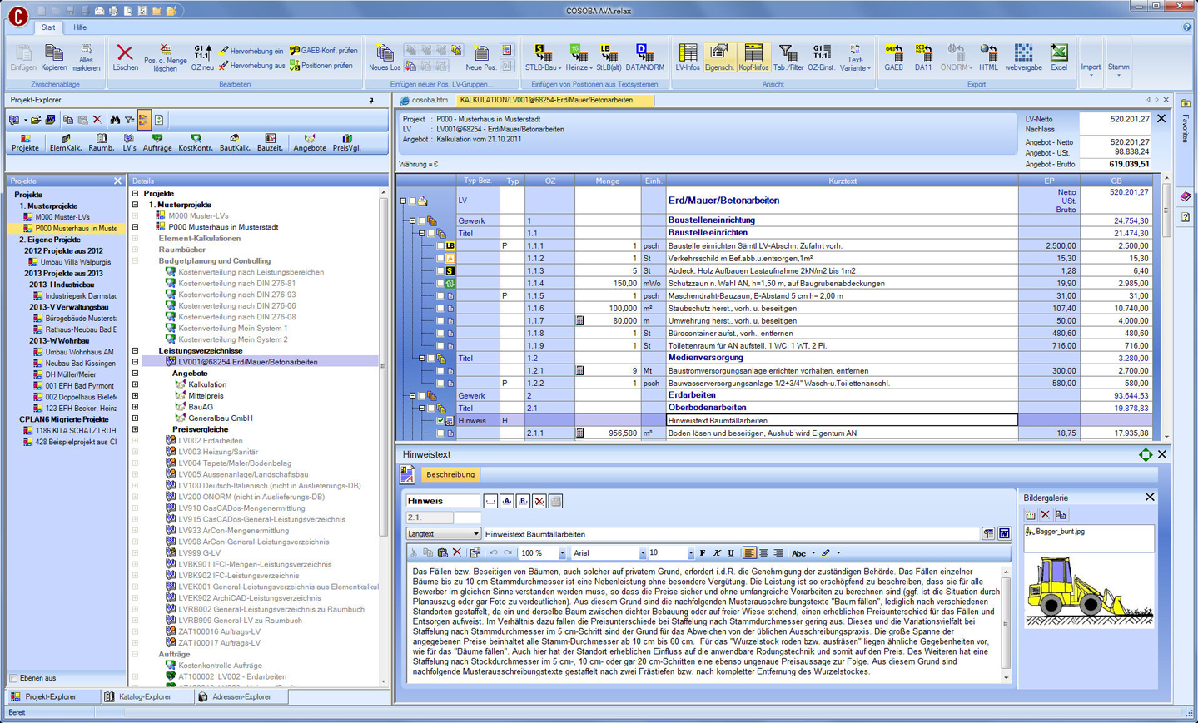This screenshot has height=723, width=1198.
Task: Open the Angebote icon in Projekt-Explorer
Action: (309, 142)
